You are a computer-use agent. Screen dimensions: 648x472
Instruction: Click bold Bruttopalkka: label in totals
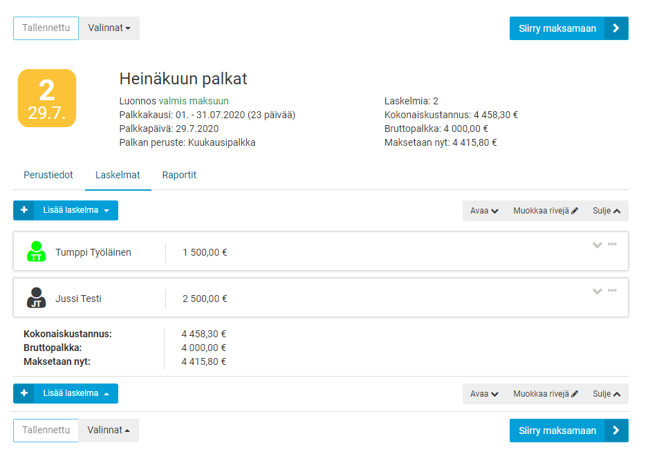(x=53, y=348)
